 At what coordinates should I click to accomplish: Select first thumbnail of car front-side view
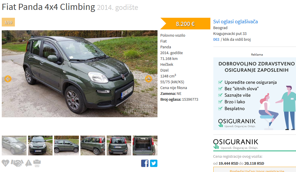(14, 146)
